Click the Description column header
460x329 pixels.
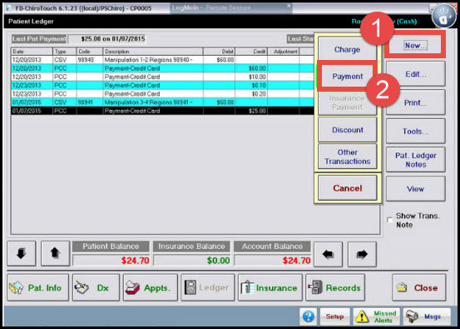point(153,52)
